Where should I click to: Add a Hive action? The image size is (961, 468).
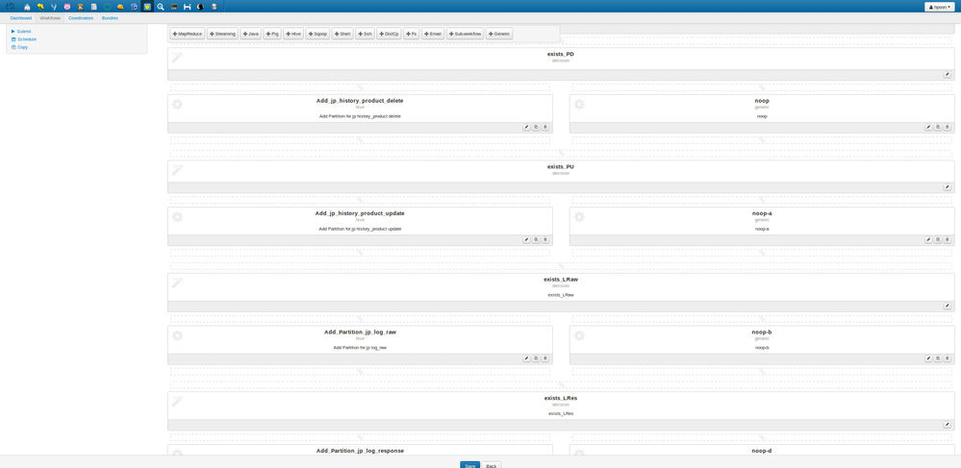tap(293, 34)
